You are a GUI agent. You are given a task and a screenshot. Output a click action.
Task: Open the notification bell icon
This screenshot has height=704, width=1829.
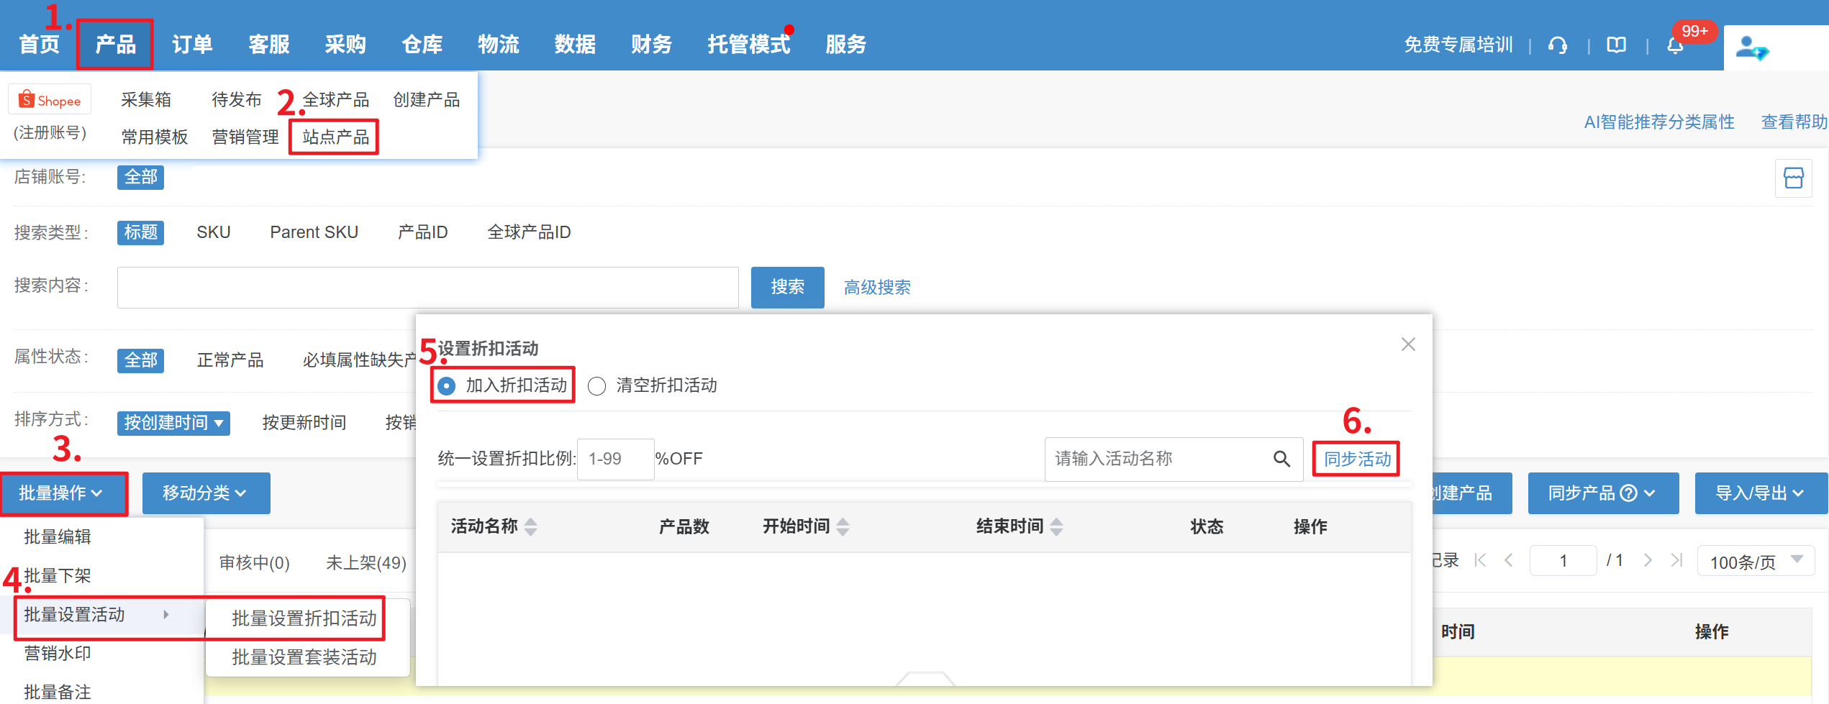tap(1675, 46)
